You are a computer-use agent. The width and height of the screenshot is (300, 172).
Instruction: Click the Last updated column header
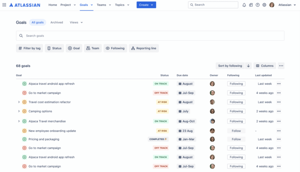(x=263, y=75)
